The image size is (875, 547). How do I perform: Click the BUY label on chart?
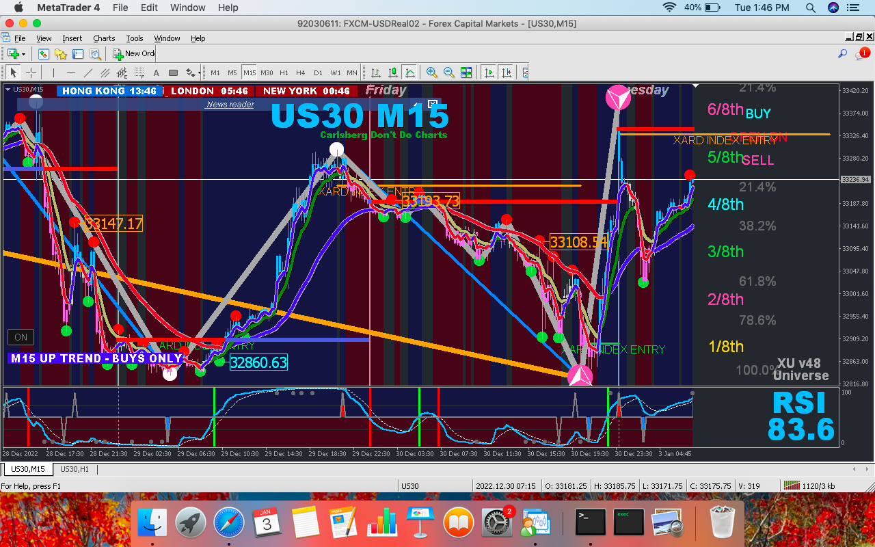pyautogui.click(x=758, y=114)
